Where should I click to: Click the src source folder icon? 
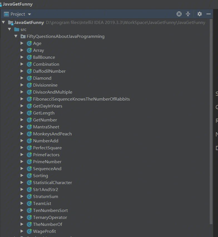(x=17, y=29)
